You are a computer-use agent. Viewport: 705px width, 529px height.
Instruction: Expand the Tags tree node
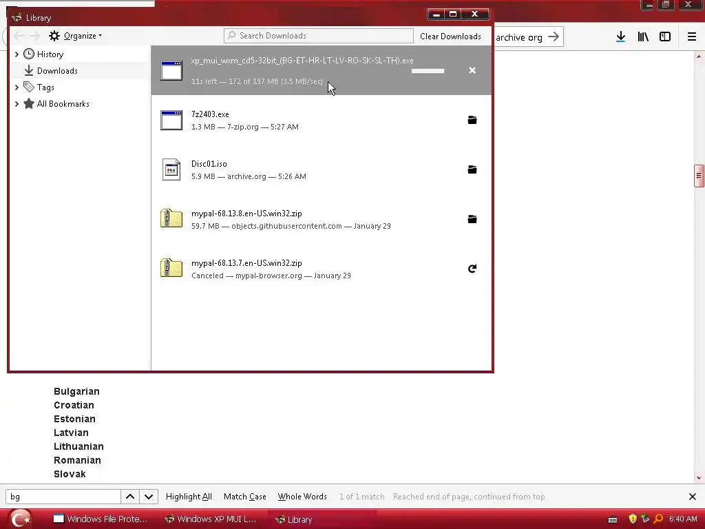pyautogui.click(x=17, y=87)
